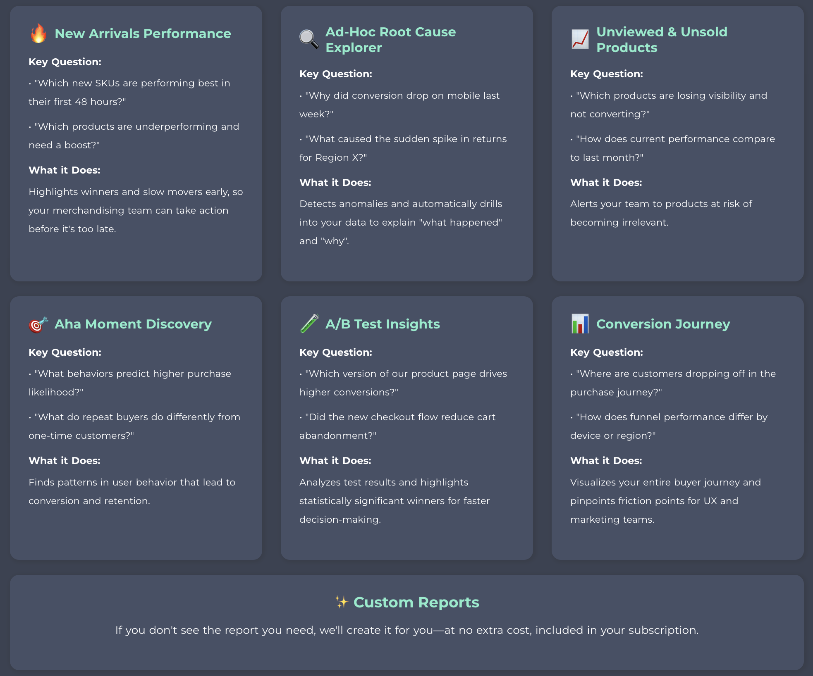Click the funnel performance by device question
This screenshot has height=676, width=813.
[x=669, y=426]
